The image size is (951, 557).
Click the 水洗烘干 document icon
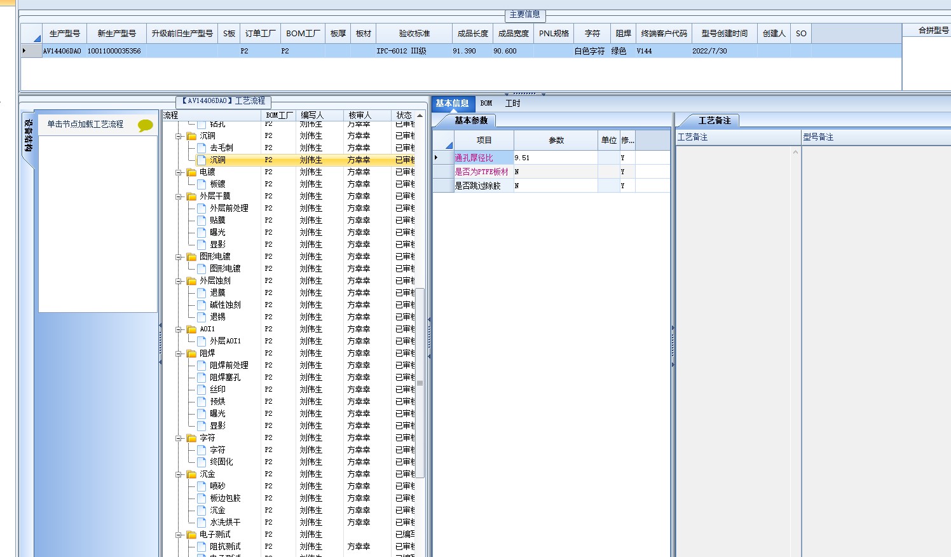[202, 523]
